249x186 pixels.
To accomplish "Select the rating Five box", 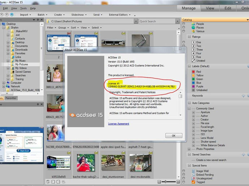I will tap(193, 57).
